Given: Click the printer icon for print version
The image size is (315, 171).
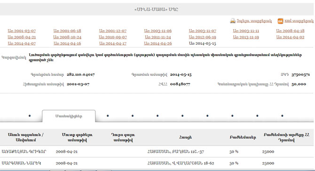Looking at the screenshot, I should tap(233, 21).
